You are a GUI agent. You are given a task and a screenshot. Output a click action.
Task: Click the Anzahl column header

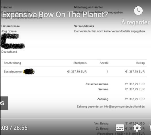click(104, 63)
